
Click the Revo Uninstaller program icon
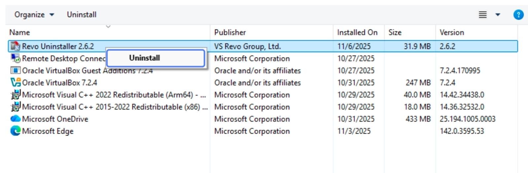click(15, 46)
